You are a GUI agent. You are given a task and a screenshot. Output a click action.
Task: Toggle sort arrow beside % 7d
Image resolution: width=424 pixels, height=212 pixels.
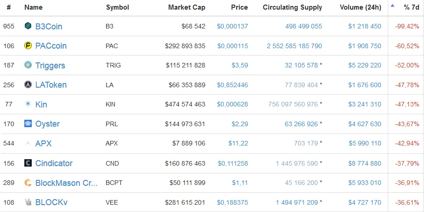tap(393, 6)
